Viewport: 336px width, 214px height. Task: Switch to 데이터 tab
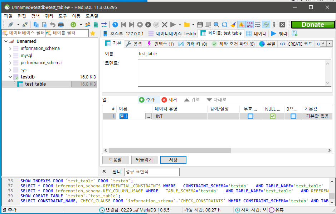[x=256, y=34]
